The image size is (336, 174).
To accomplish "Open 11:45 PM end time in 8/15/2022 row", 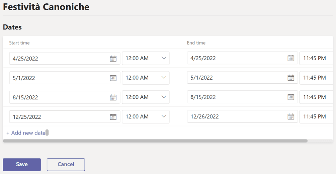I will 316,97.
